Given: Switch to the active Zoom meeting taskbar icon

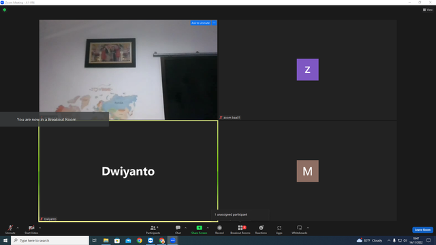Looking at the screenshot, I should pos(172,240).
